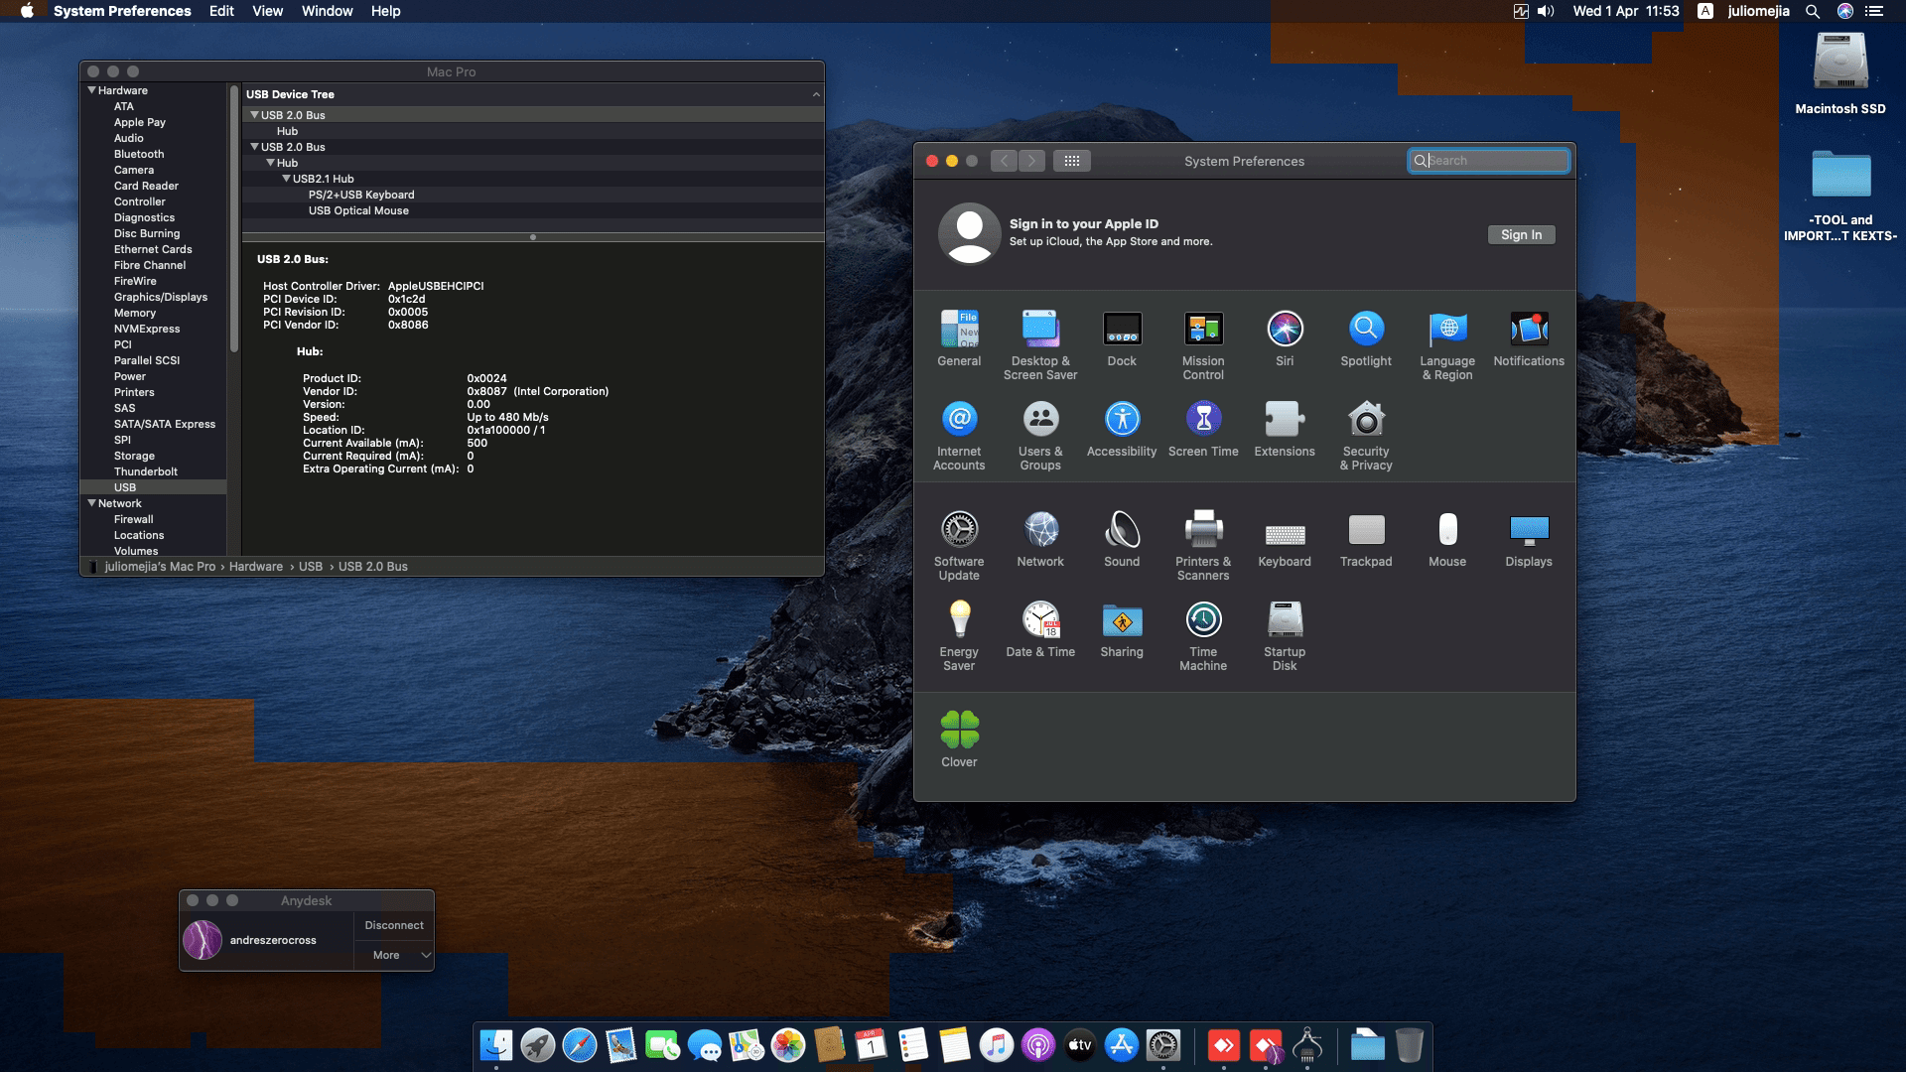
Task: Open Energy Saver preferences
Action: (x=958, y=617)
